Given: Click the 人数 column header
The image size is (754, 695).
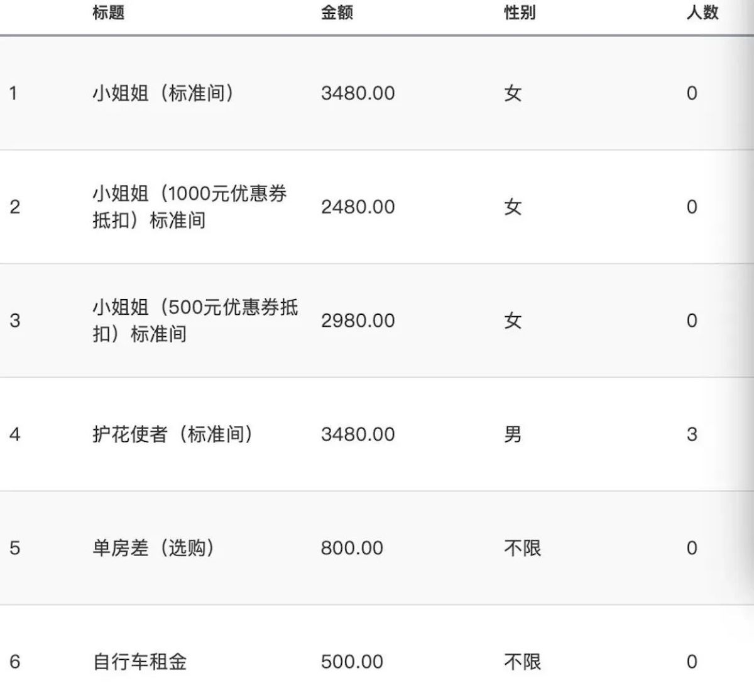Looking at the screenshot, I should point(702,12).
